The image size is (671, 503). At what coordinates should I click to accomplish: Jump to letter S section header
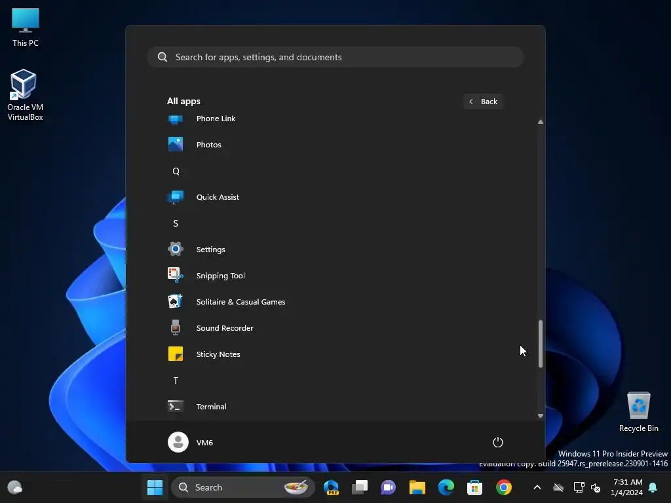(176, 223)
